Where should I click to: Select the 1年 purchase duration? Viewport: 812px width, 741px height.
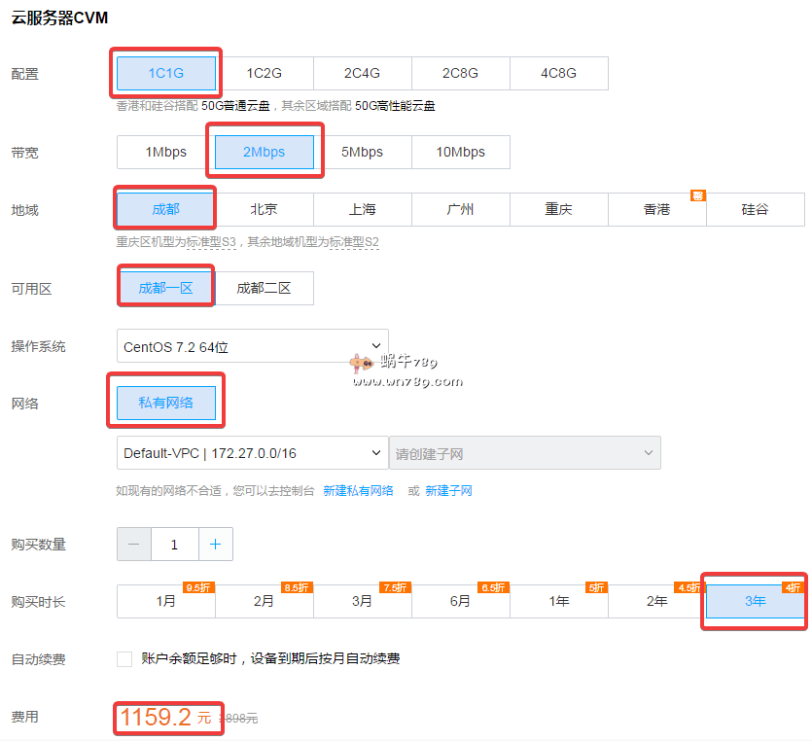558,602
